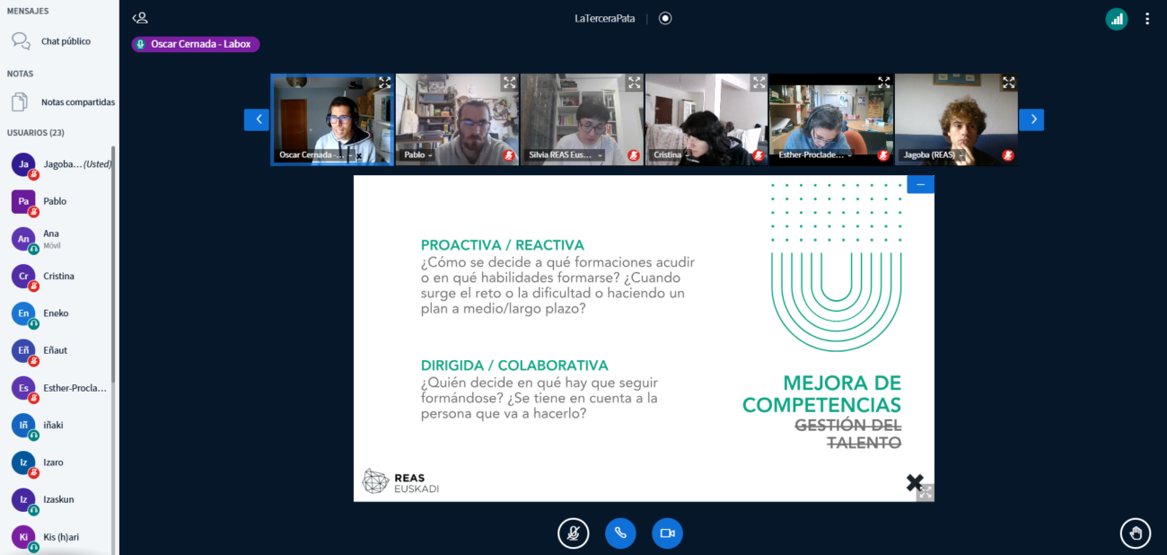Open Chat público
This screenshot has width=1167, height=555.
pos(65,41)
